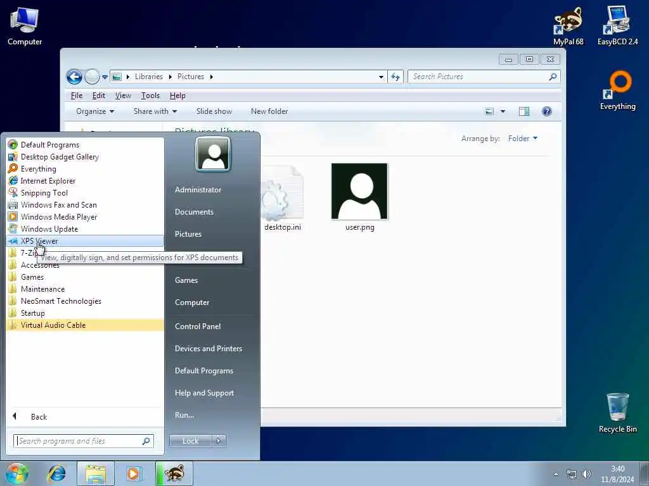
Task: Click the Search Pictures field
Action: pos(484,77)
